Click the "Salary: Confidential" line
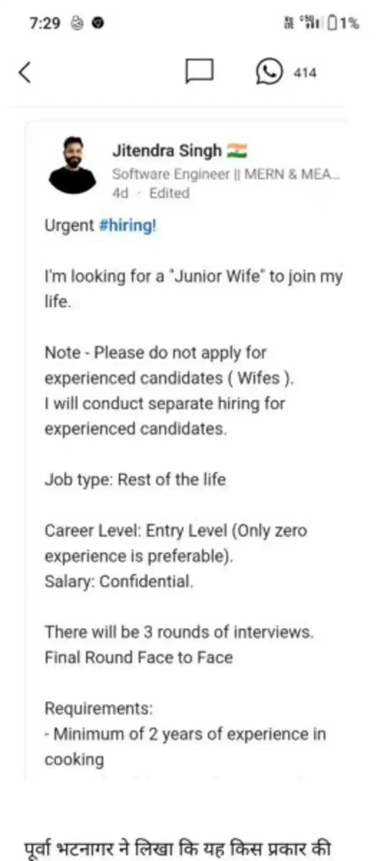Image resolution: width=387 pixels, height=861 pixels. (x=119, y=581)
